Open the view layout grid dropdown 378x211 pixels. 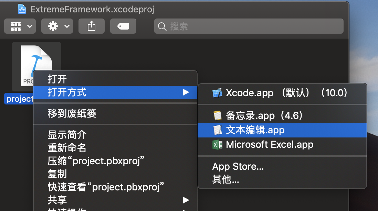pyautogui.click(x=20, y=26)
